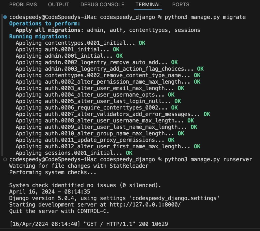Click the blue decoration beside the migrate command
This screenshot has height=231, width=260.
pyautogui.click(x=5, y=17)
